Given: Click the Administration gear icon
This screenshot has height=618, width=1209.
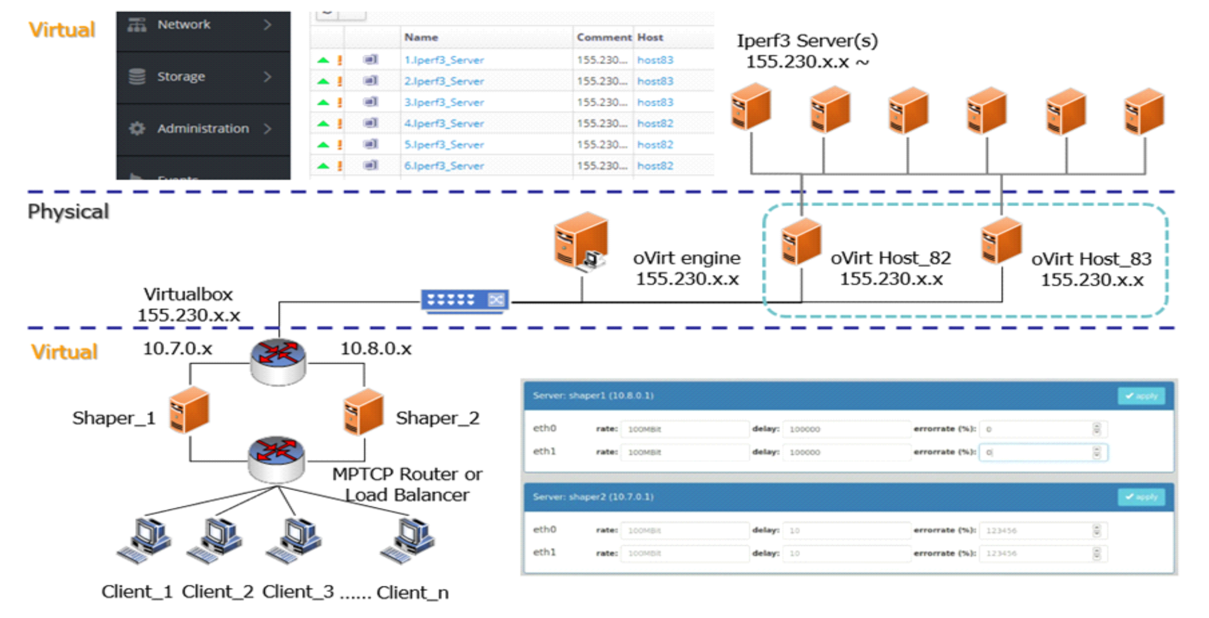Looking at the screenshot, I should click(137, 129).
